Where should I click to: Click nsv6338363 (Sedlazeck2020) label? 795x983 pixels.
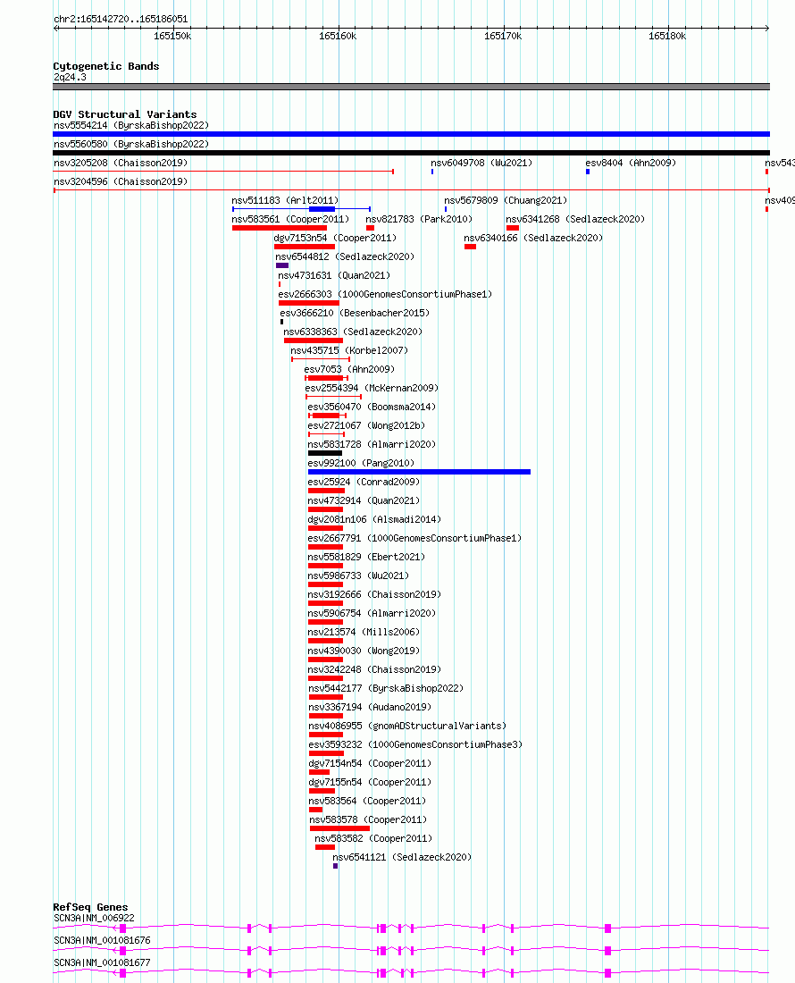pos(353,332)
